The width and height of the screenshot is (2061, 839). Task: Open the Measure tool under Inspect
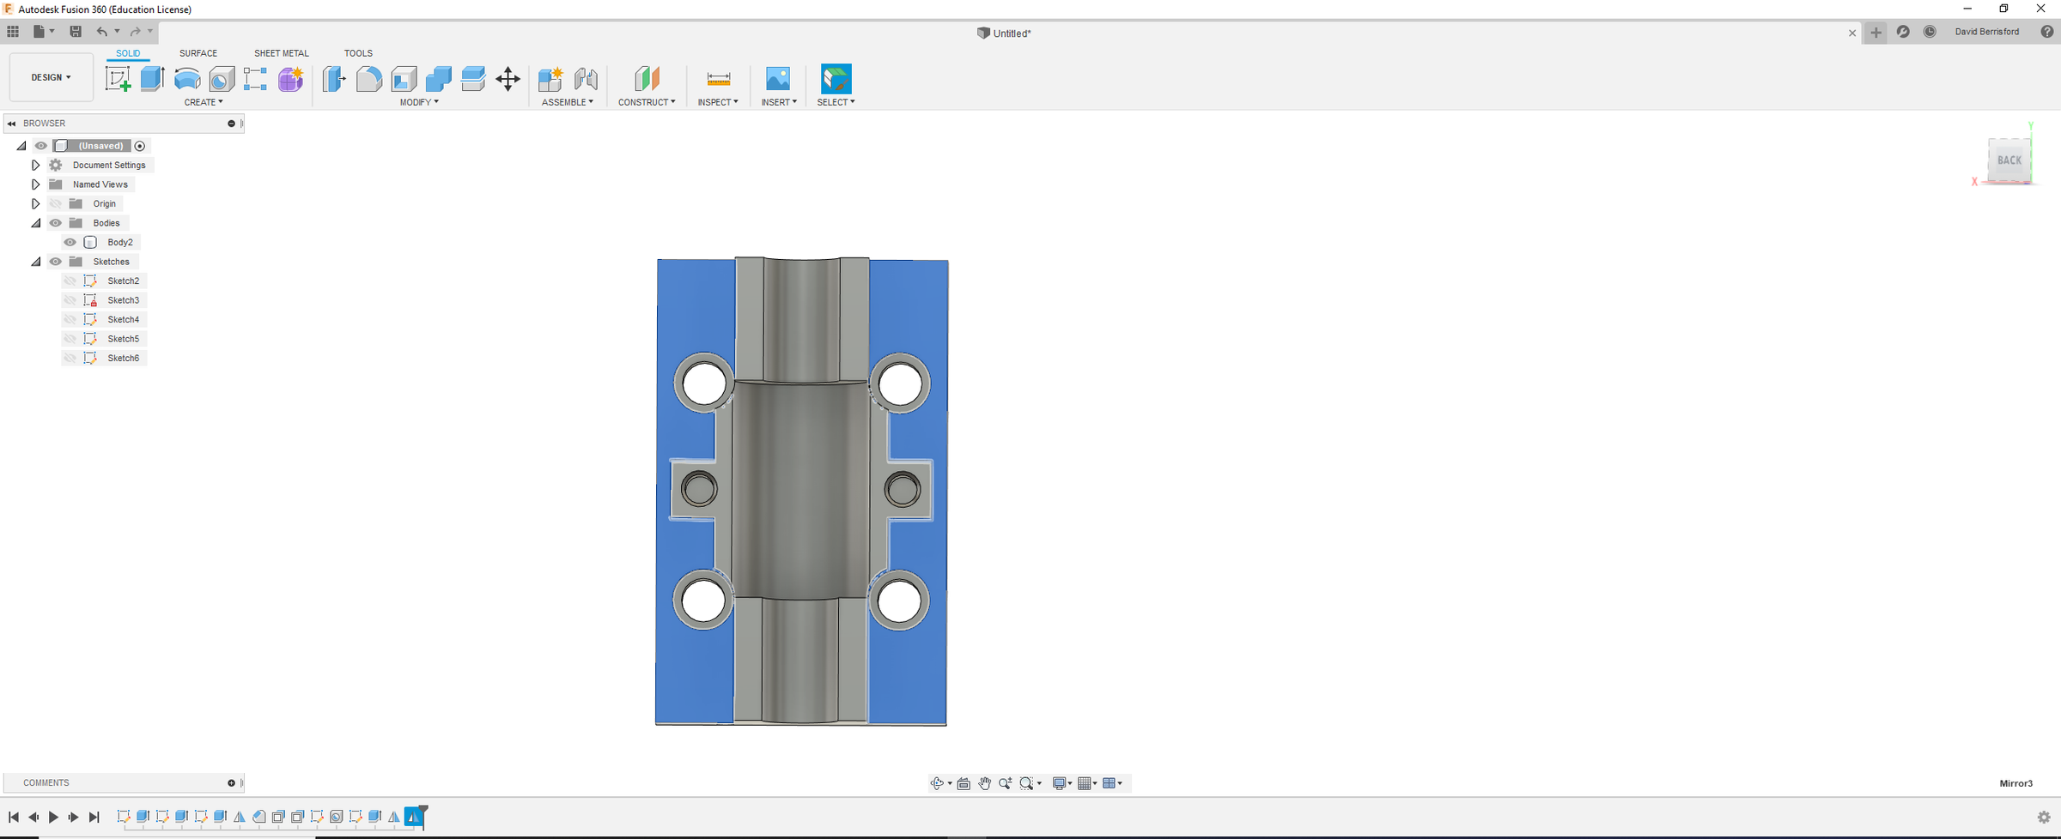pyautogui.click(x=718, y=79)
